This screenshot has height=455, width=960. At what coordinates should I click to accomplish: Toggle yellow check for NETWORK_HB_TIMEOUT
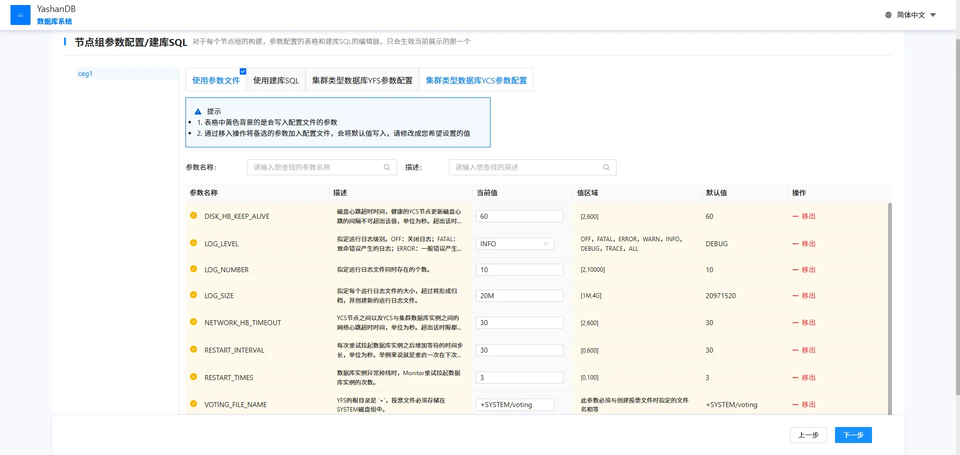(193, 322)
